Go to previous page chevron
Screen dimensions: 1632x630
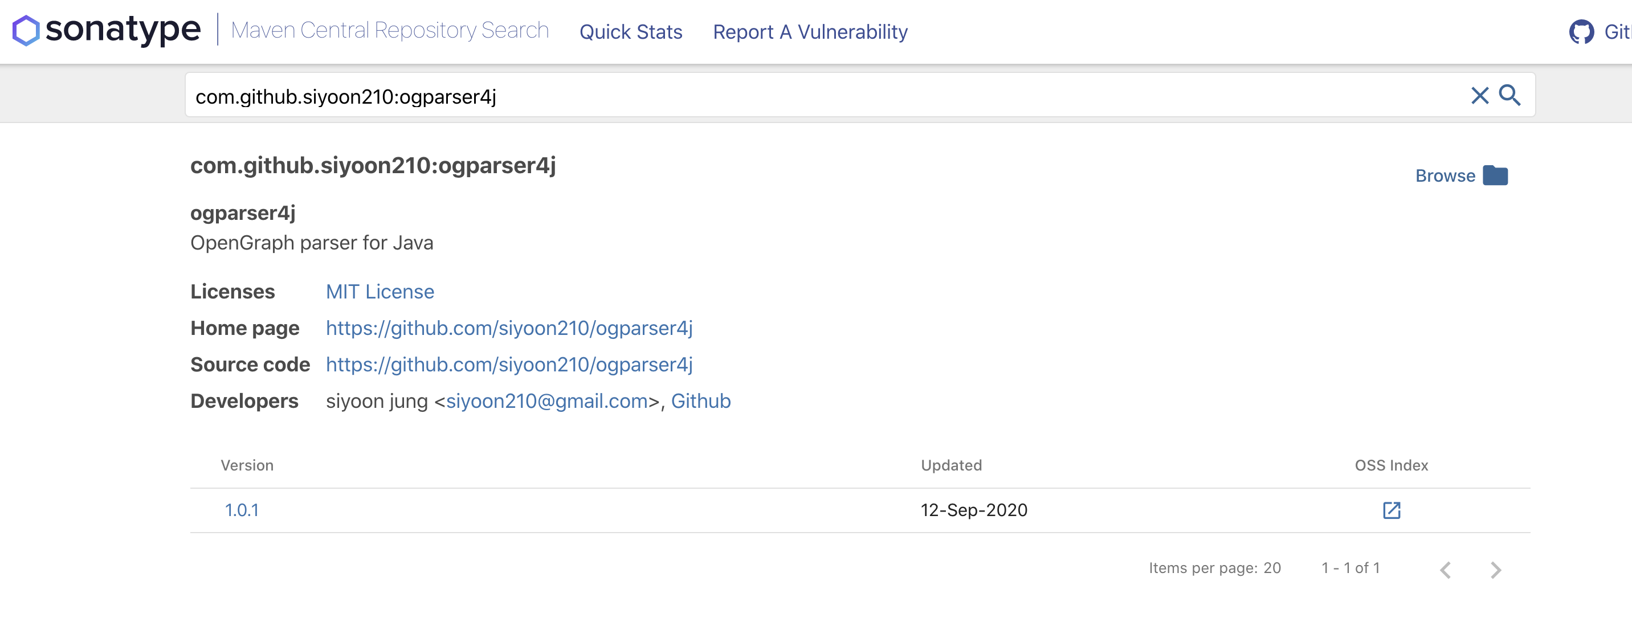pos(1445,570)
